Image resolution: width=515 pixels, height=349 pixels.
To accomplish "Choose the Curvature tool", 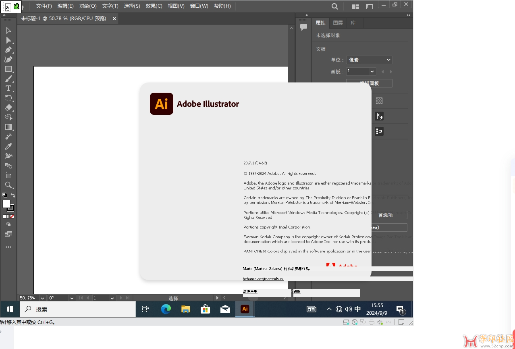I will [x=8, y=60].
